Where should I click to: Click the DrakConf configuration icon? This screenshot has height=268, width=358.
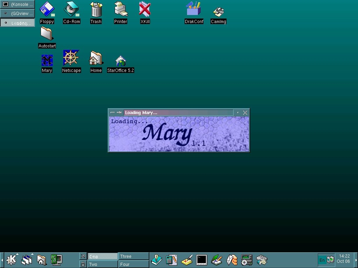pyautogui.click(x=194, y=9)
